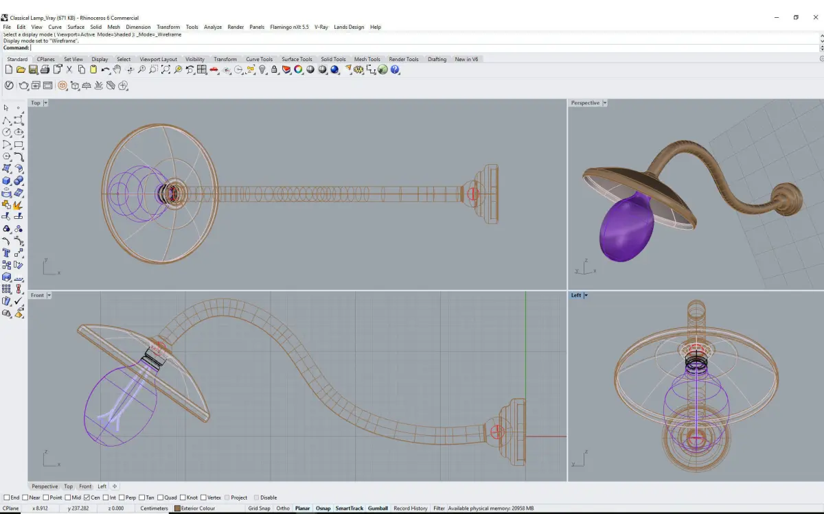Select the Pan hand tool
The width and height of the screenshot is (824, 514).
point(117,69)
